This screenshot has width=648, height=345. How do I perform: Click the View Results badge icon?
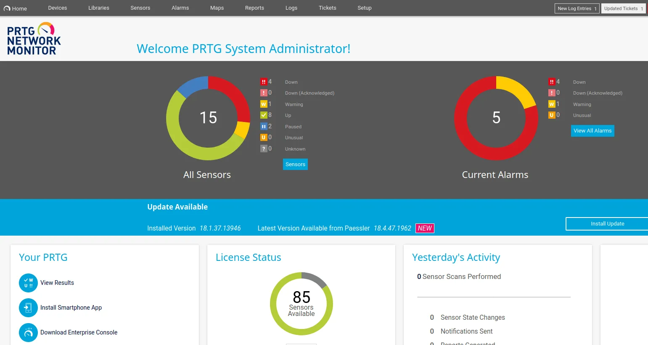[28, 283]
